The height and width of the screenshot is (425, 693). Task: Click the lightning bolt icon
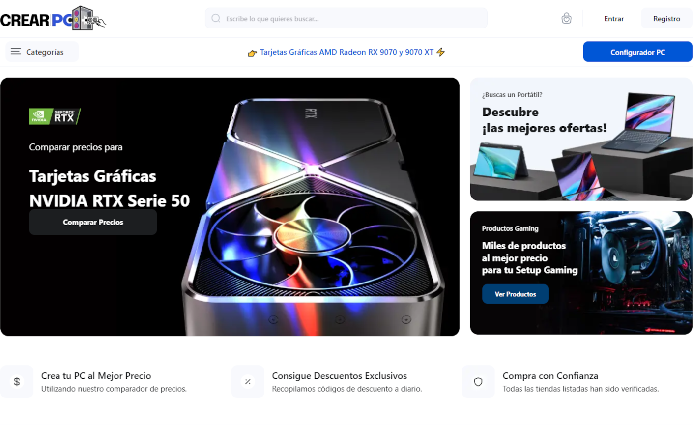[x=441, y=52]
